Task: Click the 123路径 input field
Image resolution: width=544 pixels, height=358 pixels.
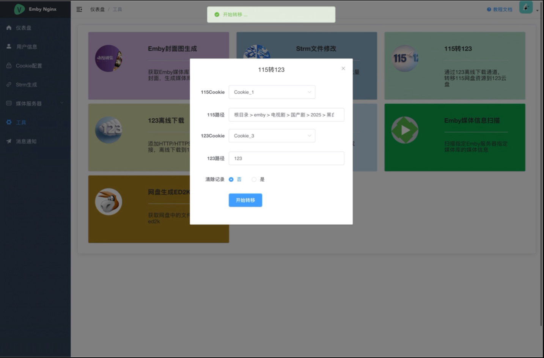Action: tap(286, 159)
